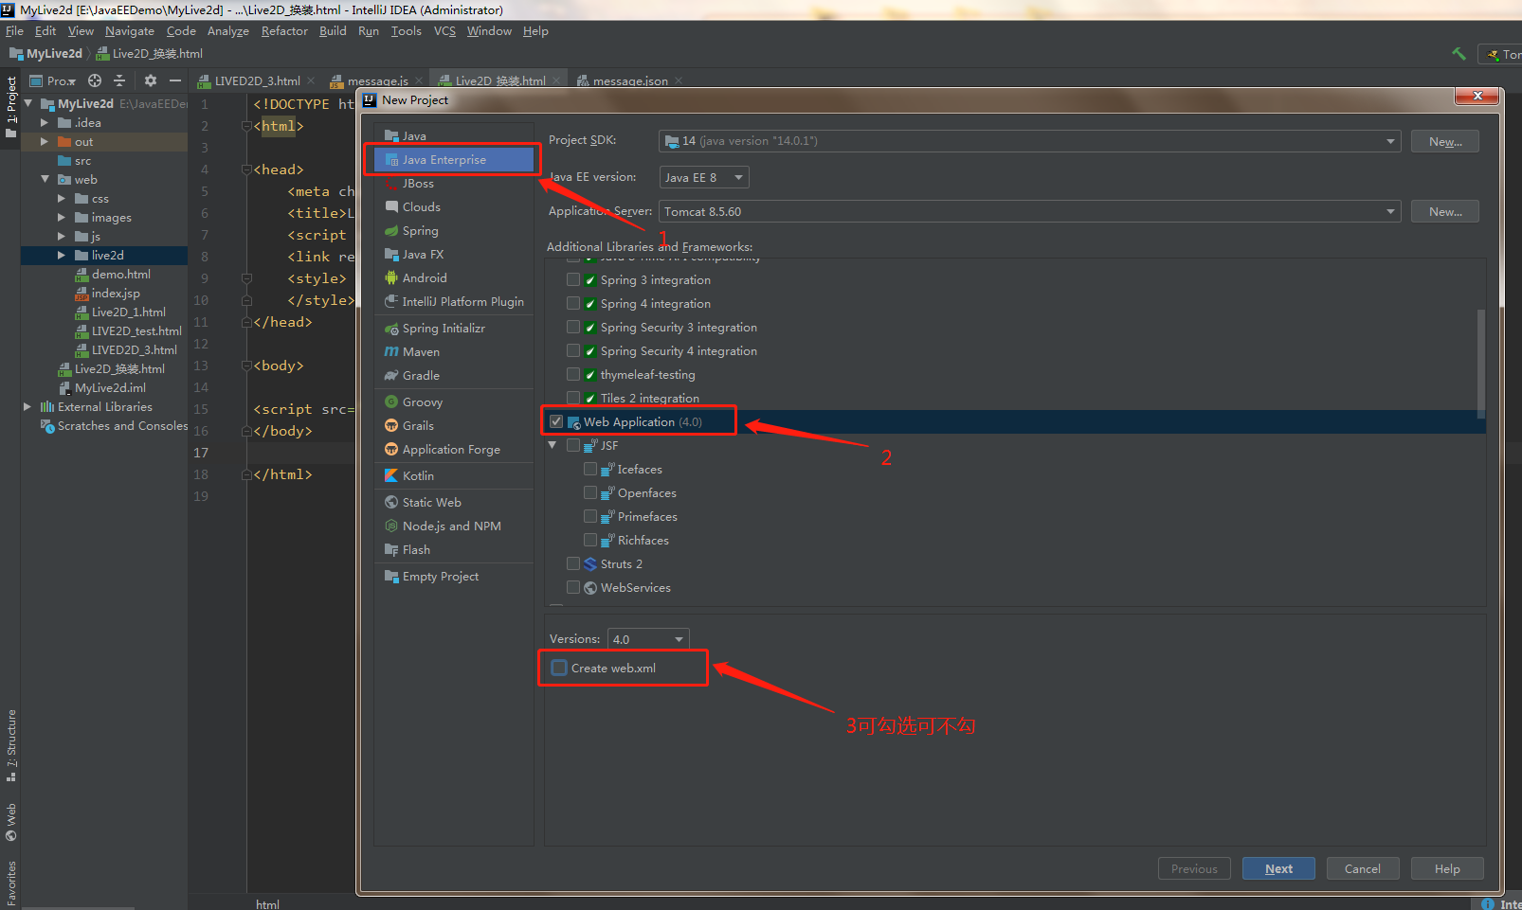1522x910 pixels.
Task: Click the collapse all icon in Project panel
Action: [x=119, y=80]
